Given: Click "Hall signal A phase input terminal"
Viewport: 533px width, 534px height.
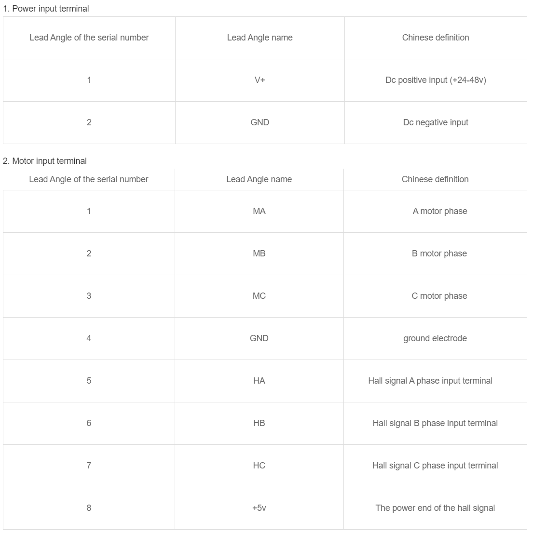Looking at the screenshot, I should [430, 381].
